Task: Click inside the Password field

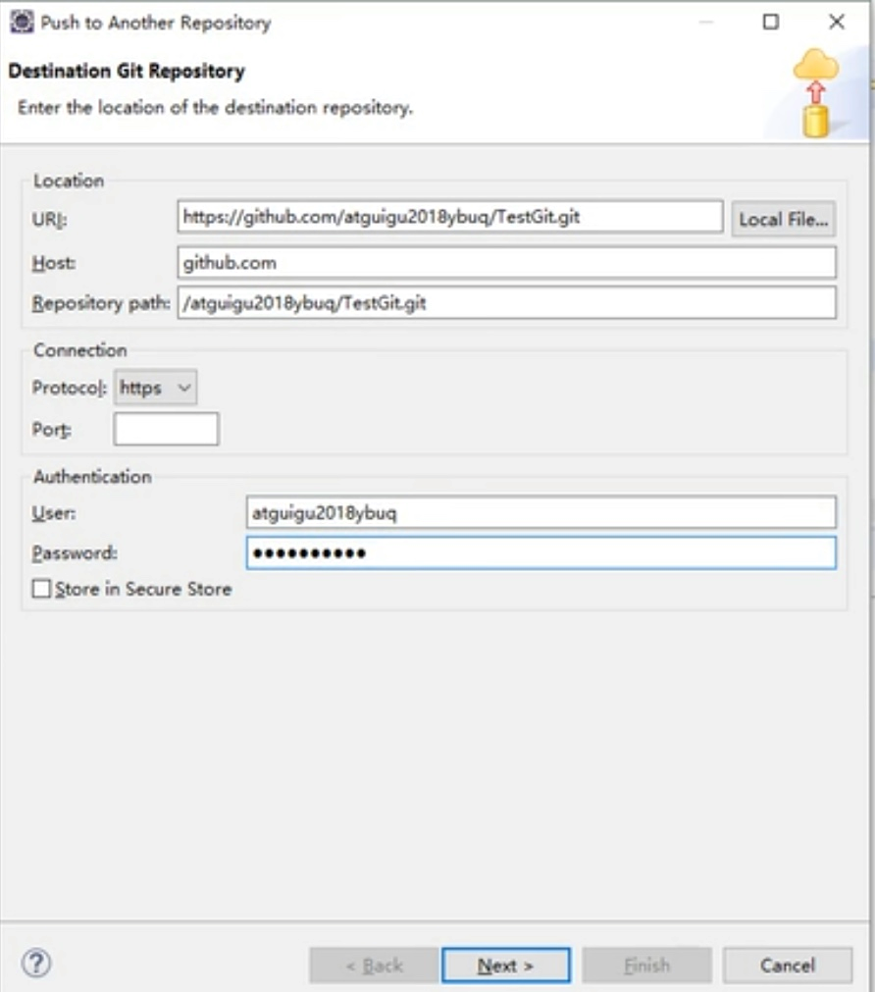Action: pyautogui.click(x=540, y=553)
